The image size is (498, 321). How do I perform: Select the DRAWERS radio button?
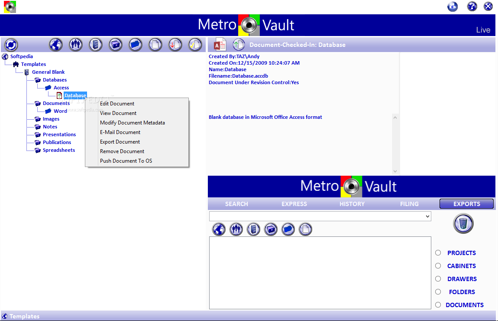(438, 278)
